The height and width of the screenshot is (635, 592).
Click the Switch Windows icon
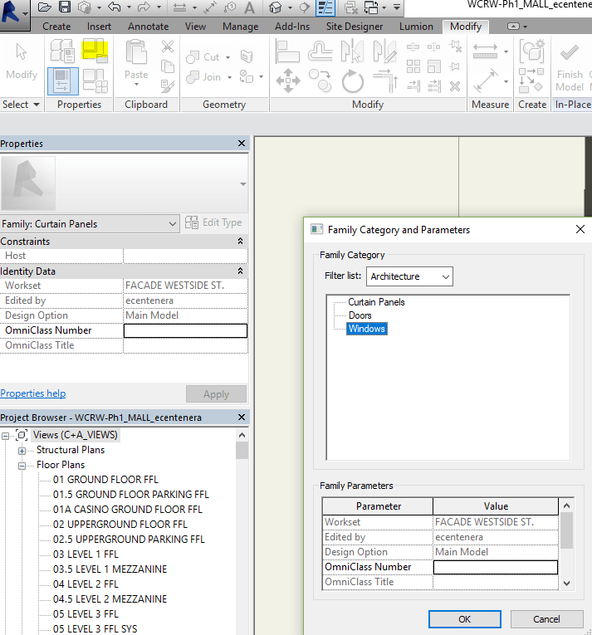click(x=371, y=7)
